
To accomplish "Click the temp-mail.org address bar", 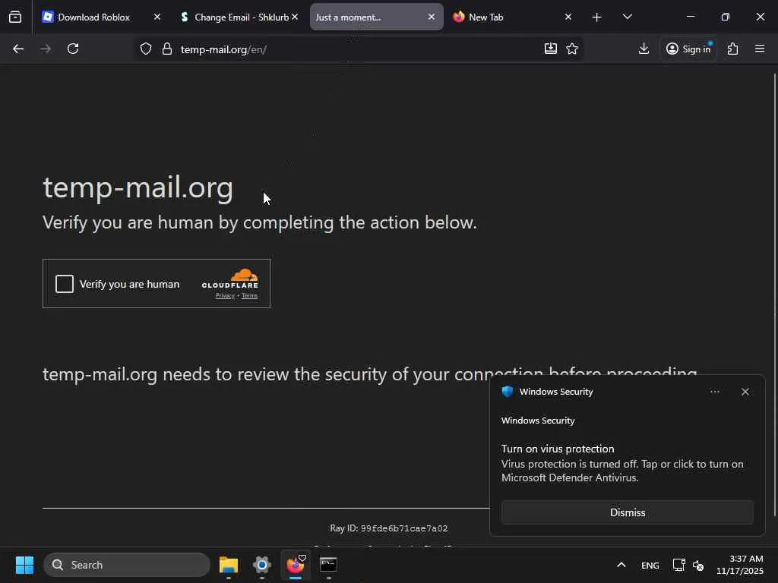I will coord(359,49).
